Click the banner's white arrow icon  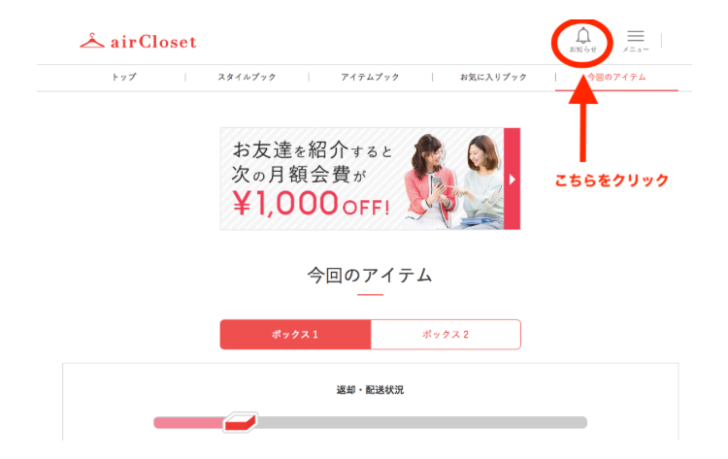click(513, 180)
